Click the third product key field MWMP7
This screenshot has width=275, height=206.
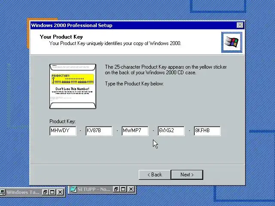pyautogui.click(x=135, y=131)
